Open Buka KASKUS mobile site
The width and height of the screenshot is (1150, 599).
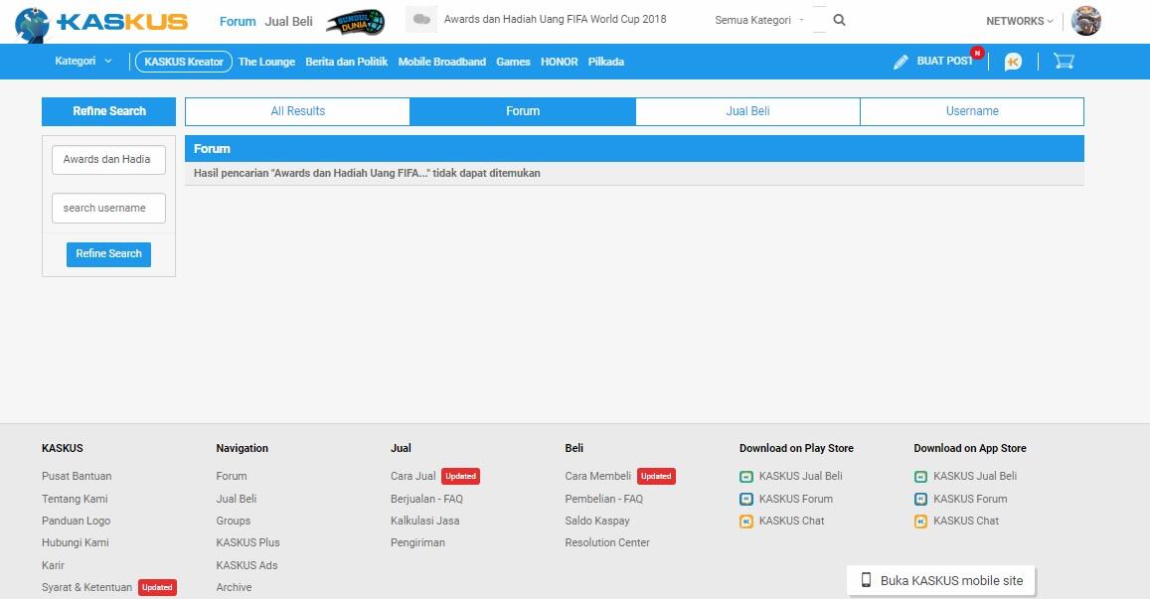coord(941,581)
